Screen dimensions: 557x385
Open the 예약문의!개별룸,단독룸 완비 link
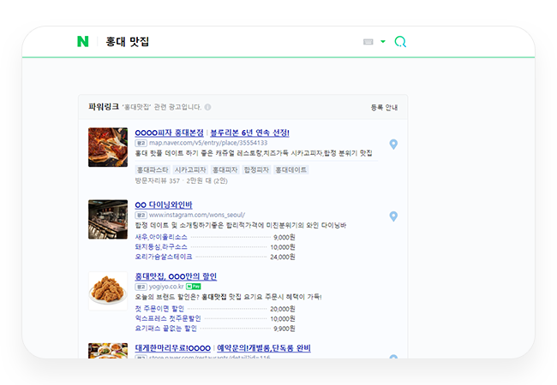(264, 348)
